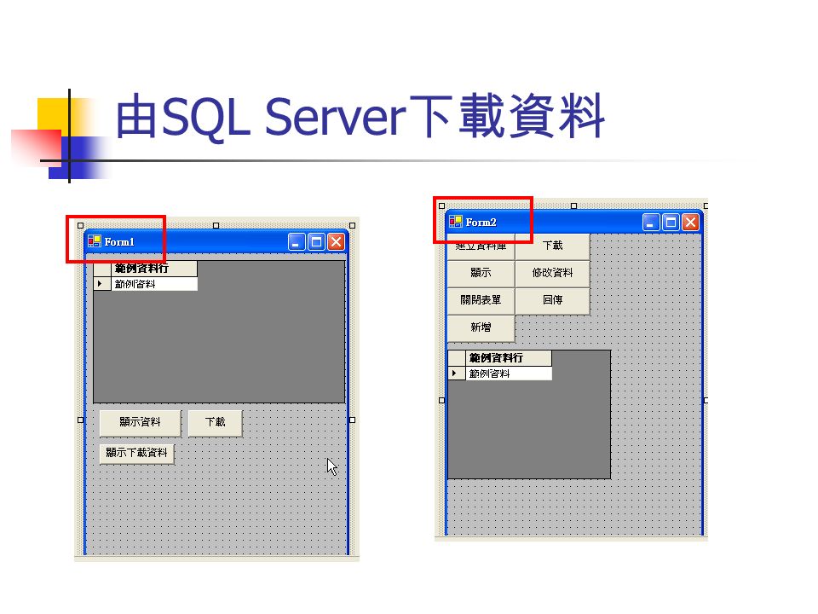
Task: Click the row selector arrow in Form1 grid
Action: click(x=102, y=284)
